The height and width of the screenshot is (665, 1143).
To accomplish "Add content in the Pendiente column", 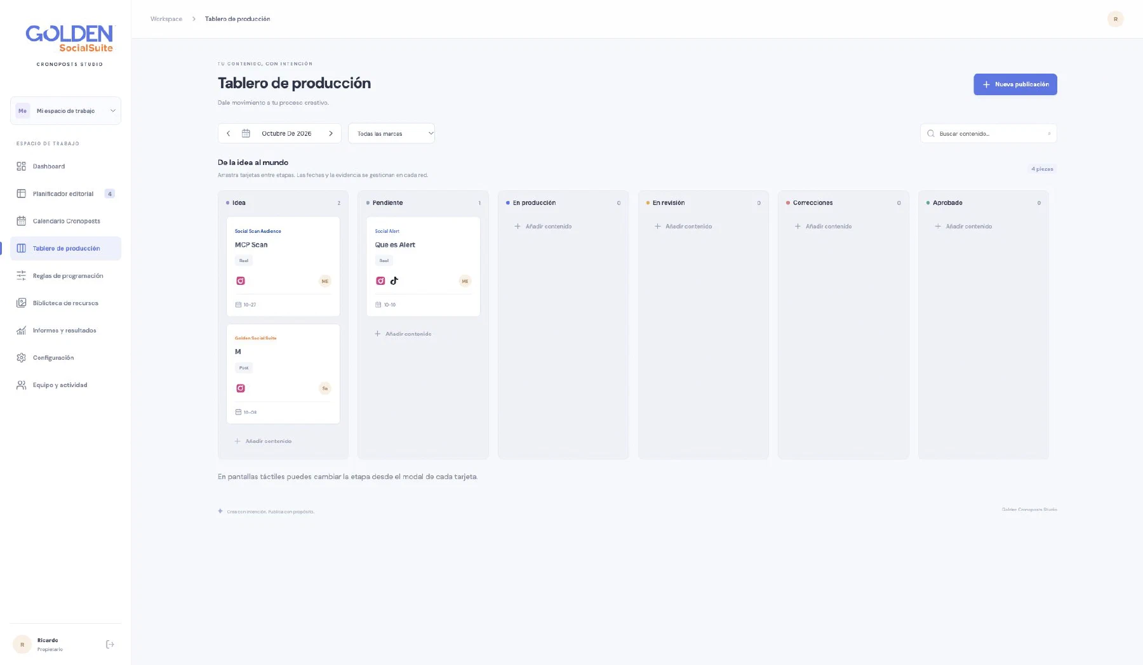I will tap(403, 334).
